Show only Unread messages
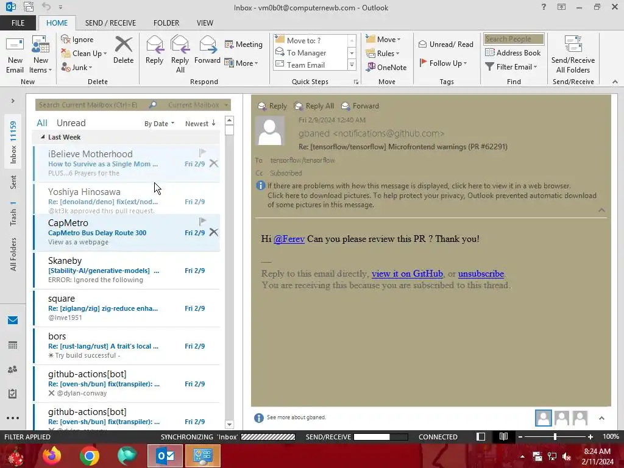Image resolution: width=624 pixels, height=468 pixels. [71, 123]
